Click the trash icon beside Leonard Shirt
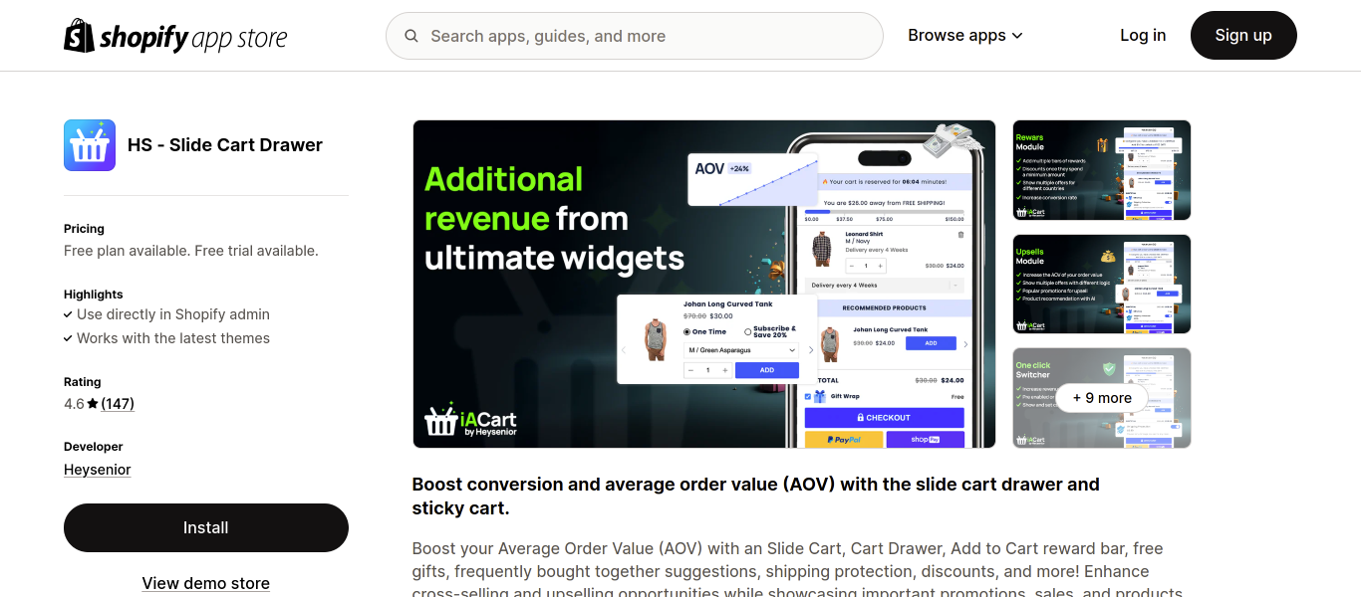The height and width of the screenshot is (597, 1361). point(960,235)
